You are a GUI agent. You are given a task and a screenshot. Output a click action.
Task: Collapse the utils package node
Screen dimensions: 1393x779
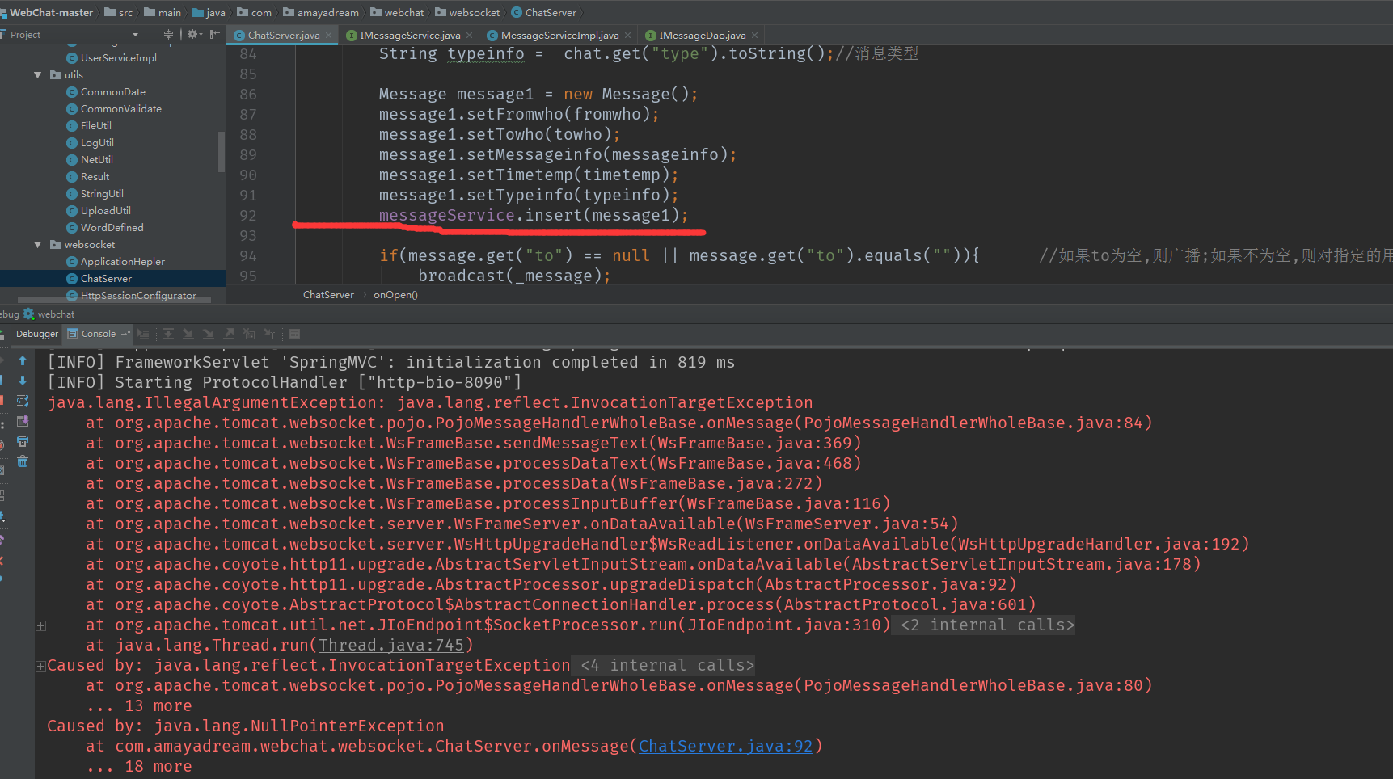(39, 74)
